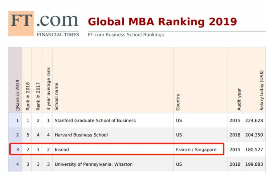Sort by Rank in 2018 column header
Screen dimensions: 266x172
pyautogui.click(x=28, y=96)
